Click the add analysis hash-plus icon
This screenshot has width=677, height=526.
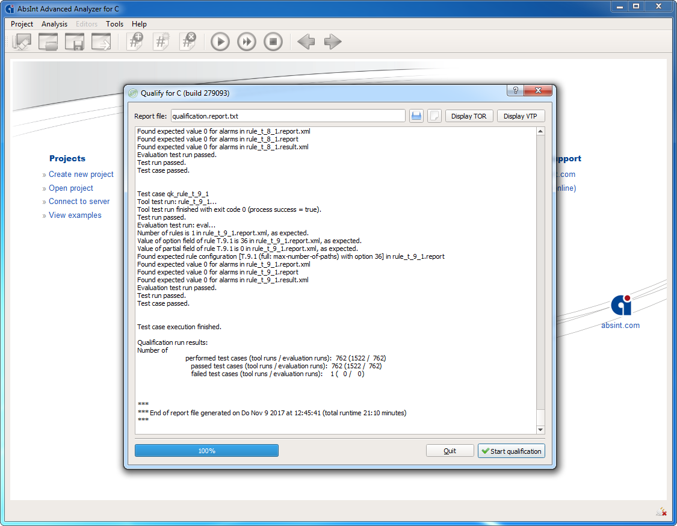pyautogui.click(x=135, y=42)
